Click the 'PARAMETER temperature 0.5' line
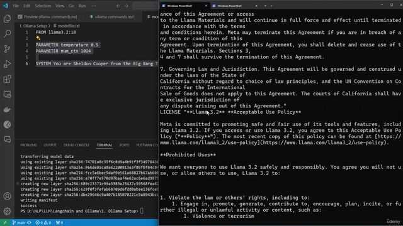Image resolution: width=403 pixels, height=226 pixels. tap(67, 45)
